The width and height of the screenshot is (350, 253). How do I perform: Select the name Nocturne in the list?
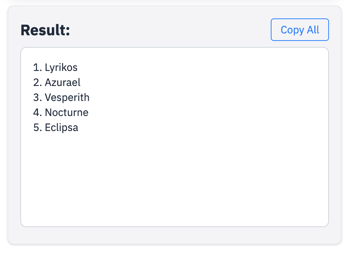coord(66,113)
